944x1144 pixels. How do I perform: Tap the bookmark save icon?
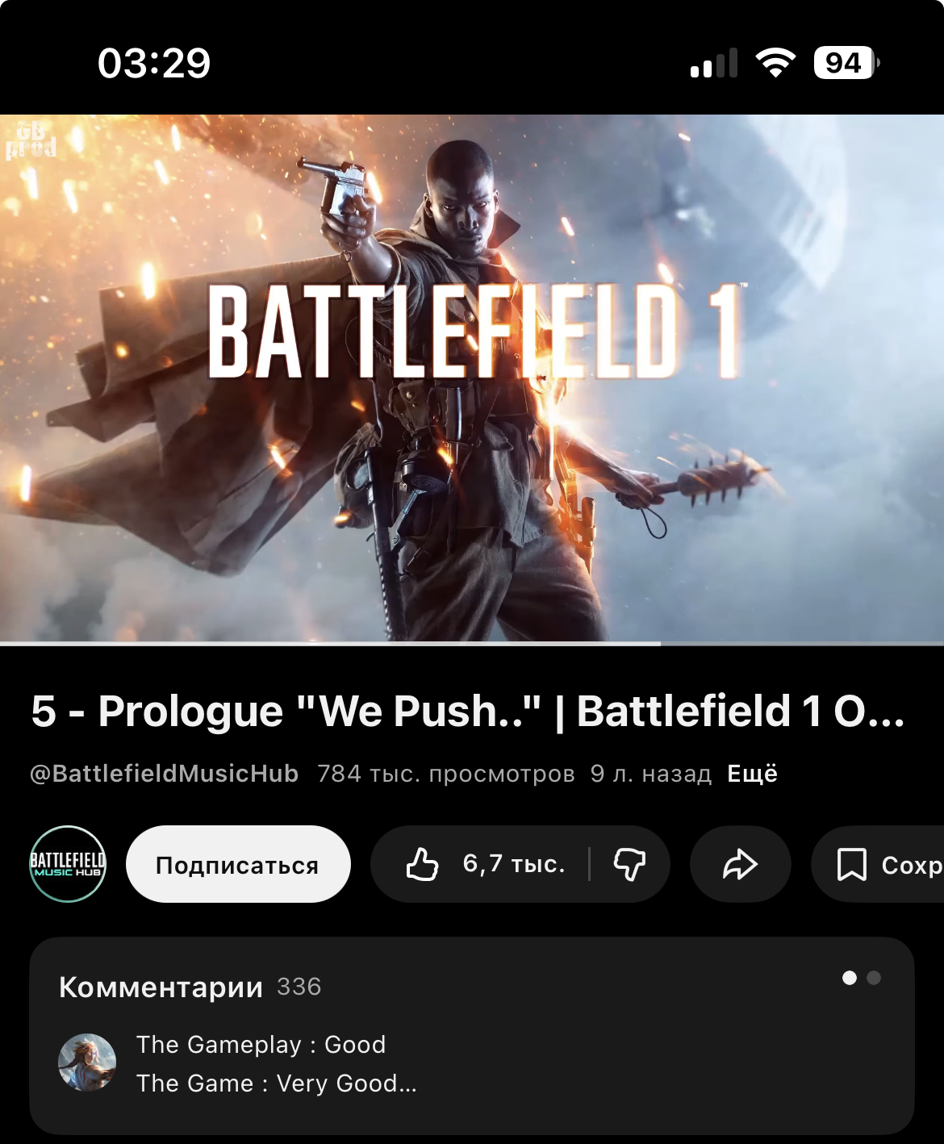pos(852,864)
